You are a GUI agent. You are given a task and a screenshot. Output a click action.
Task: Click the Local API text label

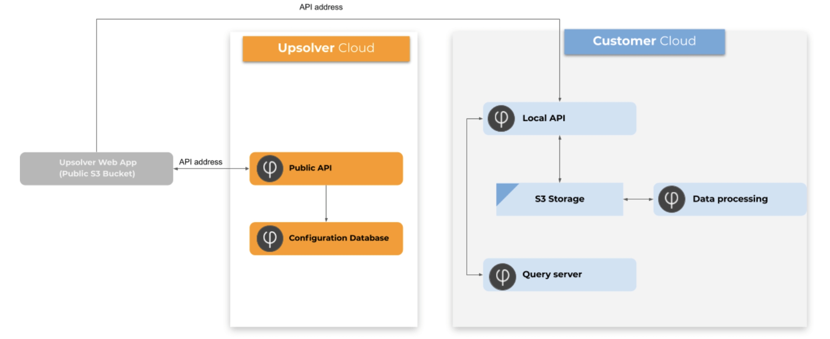[x=544, y=118]
